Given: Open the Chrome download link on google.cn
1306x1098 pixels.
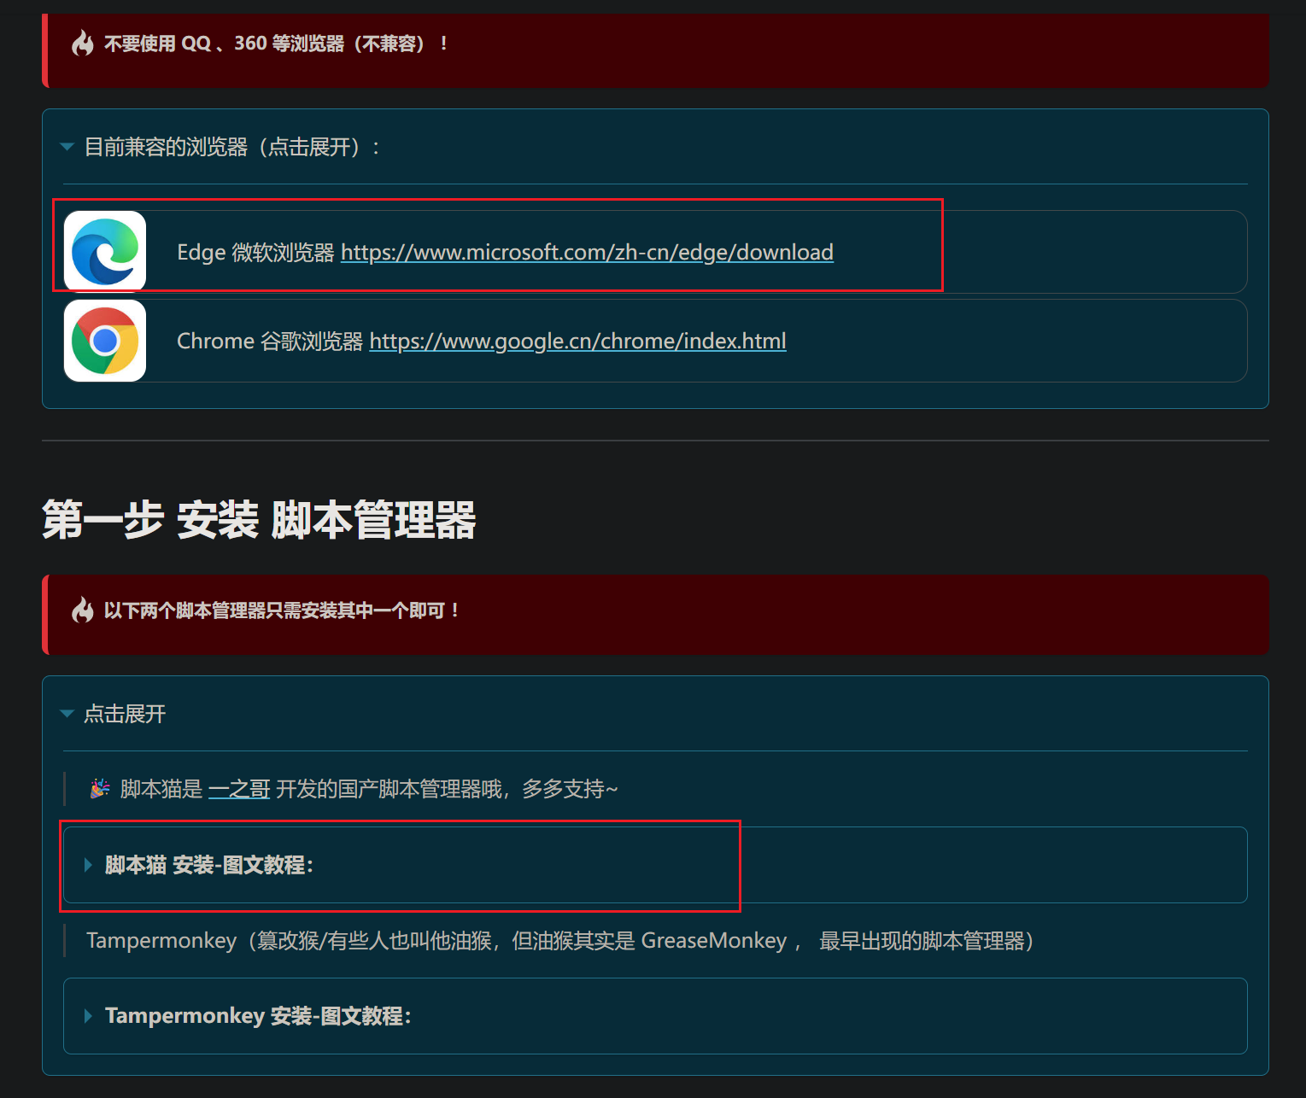Looking at the screenshot, I should tap(577, 342).
